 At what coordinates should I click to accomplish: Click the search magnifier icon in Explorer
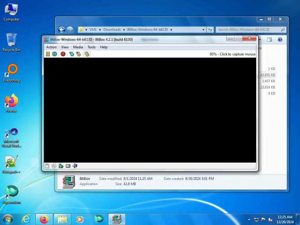tap(283, 30)
